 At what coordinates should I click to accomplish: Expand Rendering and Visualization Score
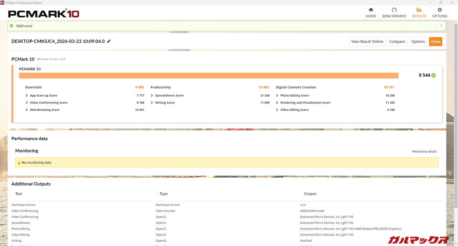(x=277, y=103)
